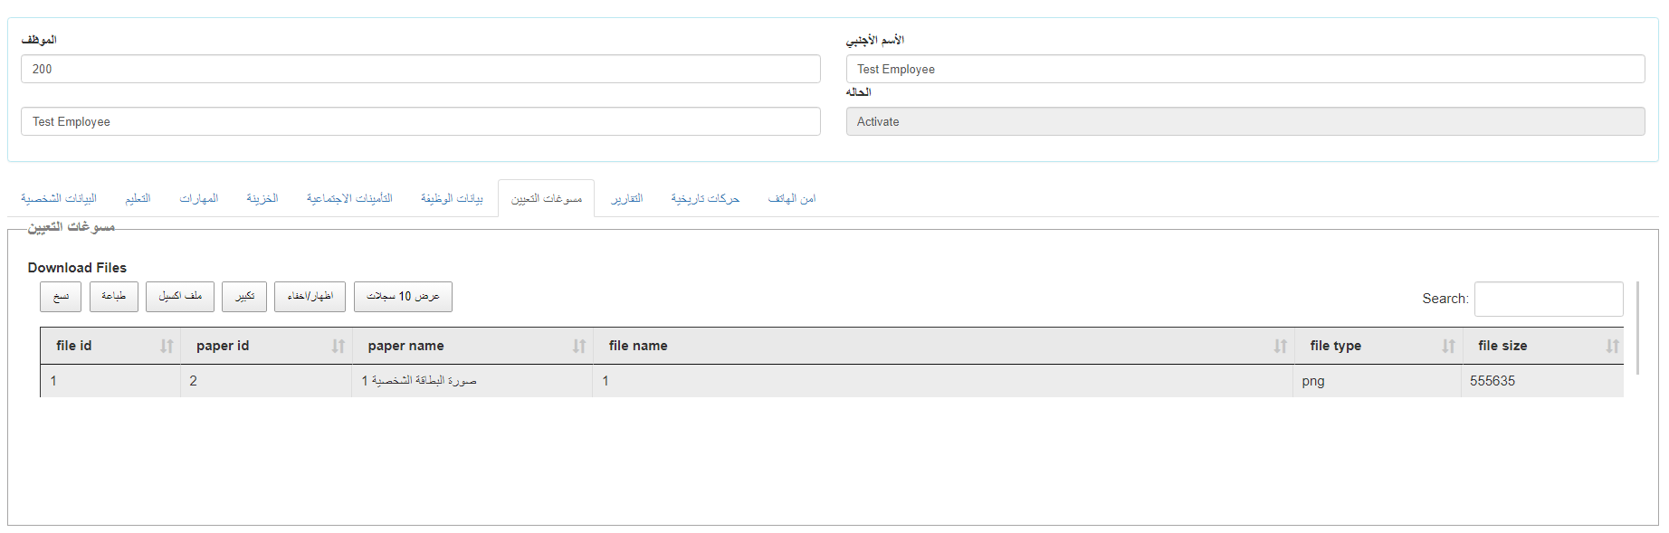The height and width of the screenshot is (533, 1669).
Task: Open the عرض 10 سجلات rows dropdown
Action: pyautogui.click(x=403, y=297)
